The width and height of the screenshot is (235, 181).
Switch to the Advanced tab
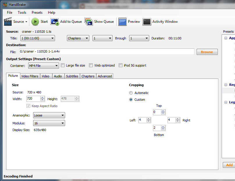point(105,76)
